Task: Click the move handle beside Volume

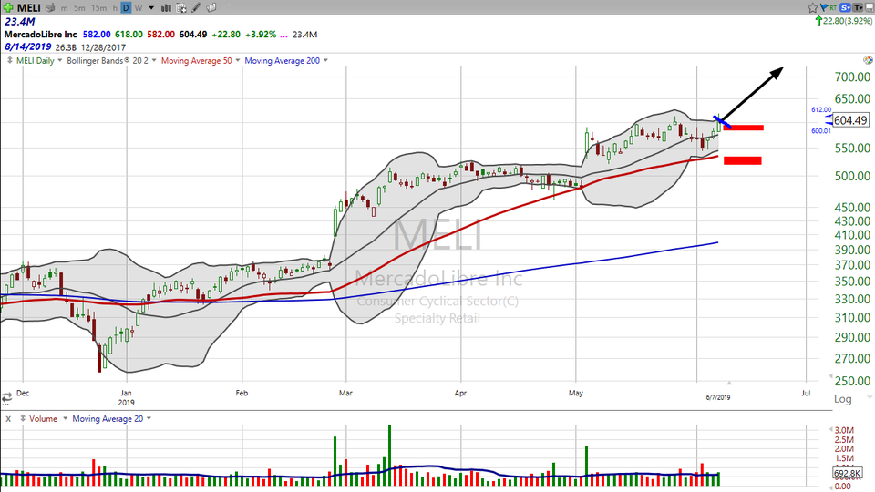Action: click(x=23, y=418)
